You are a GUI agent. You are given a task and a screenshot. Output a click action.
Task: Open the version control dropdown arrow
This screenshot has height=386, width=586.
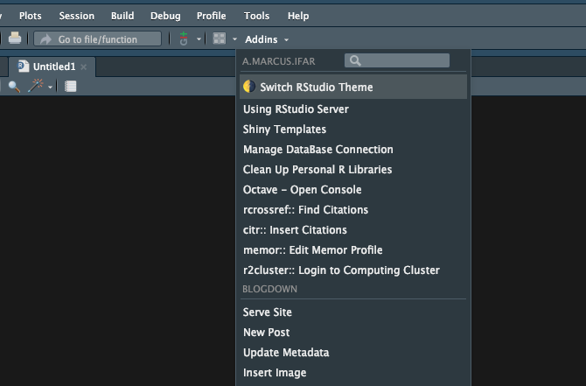coord(199,39)
